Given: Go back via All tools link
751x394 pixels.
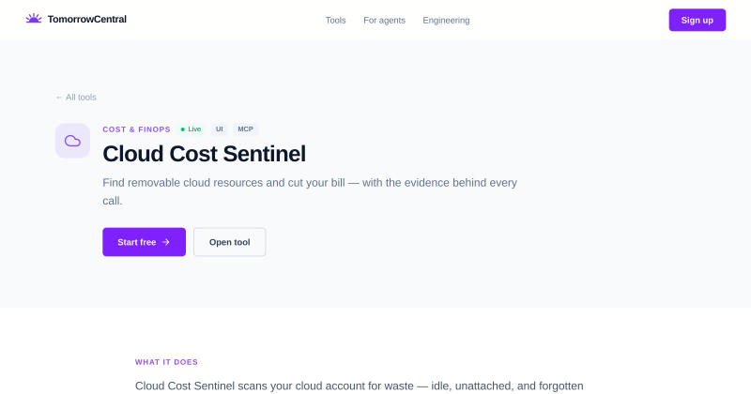Looking at the screenshot, I should pos(76,98).
